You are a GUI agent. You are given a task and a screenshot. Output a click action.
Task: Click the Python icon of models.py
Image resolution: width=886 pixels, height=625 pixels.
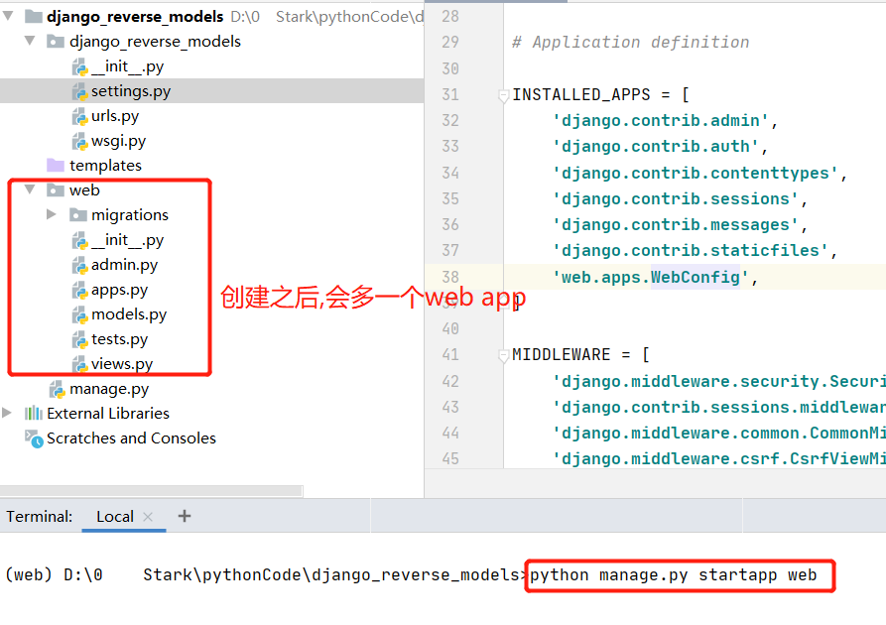click(x=79, y=314)
